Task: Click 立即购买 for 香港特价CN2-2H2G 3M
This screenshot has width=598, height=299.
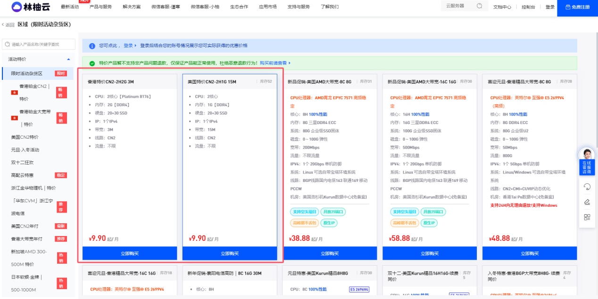Action: click(x=130, y=253)
